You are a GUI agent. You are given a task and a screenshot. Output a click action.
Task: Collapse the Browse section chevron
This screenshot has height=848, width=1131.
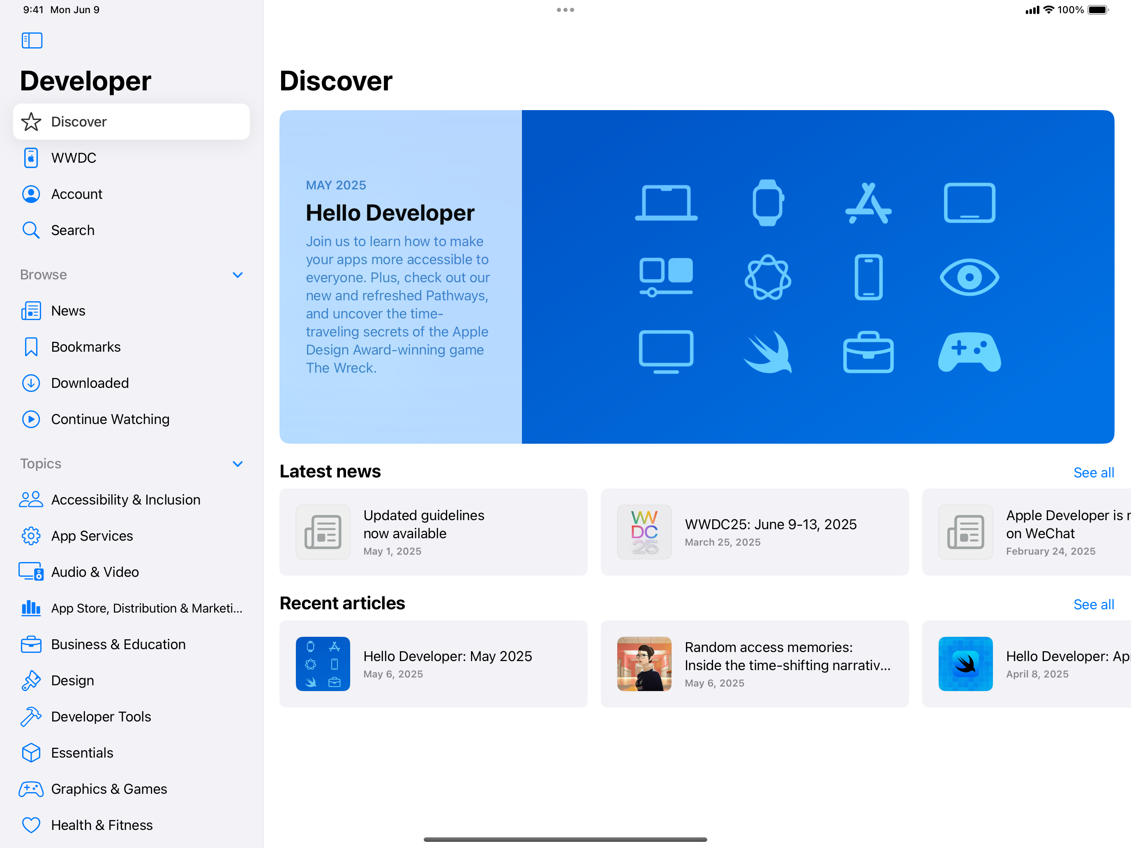click(x=237, y=275)
